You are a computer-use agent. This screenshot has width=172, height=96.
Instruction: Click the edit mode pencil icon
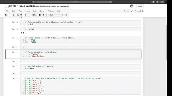132,11
